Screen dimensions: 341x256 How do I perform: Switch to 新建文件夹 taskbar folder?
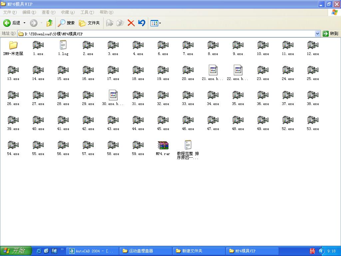click(199, 251)
